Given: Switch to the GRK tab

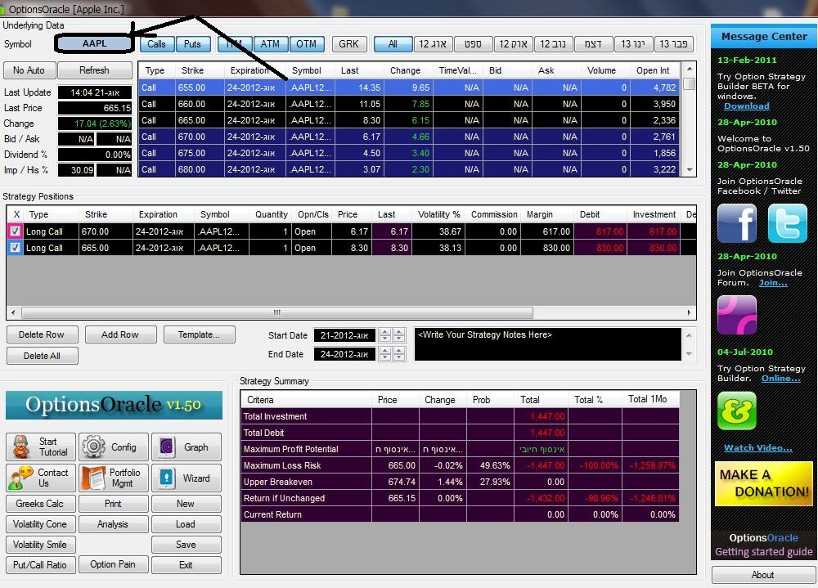Looking at the screenshot, I should point(348,44).
